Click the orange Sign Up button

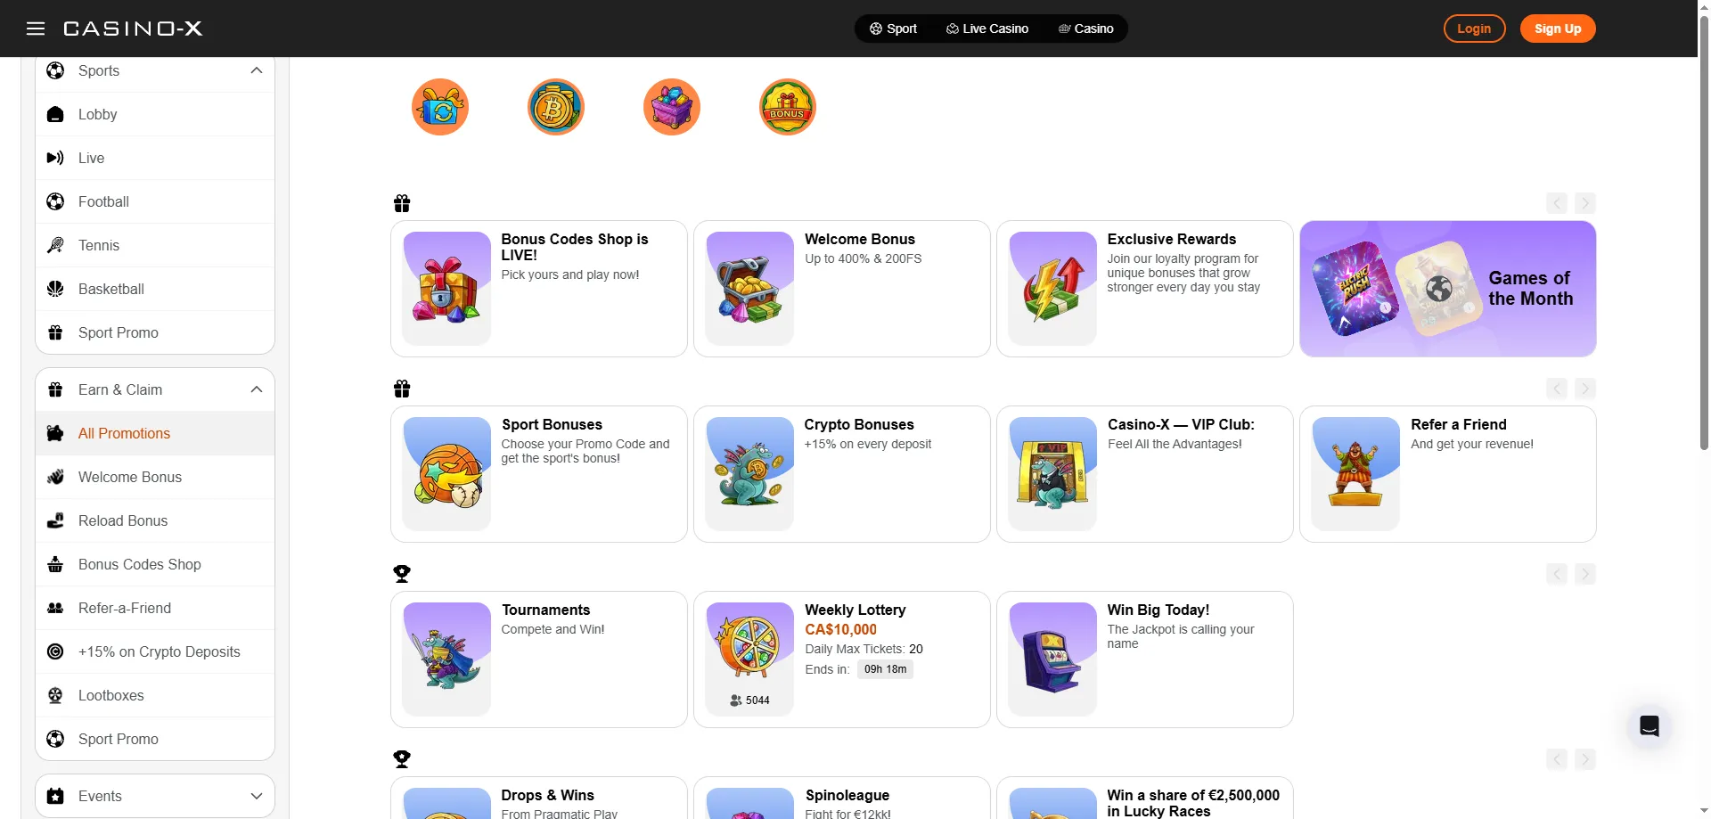(1558, 29)
